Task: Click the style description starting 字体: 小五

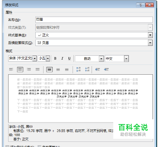Action: tap(21, 127)
